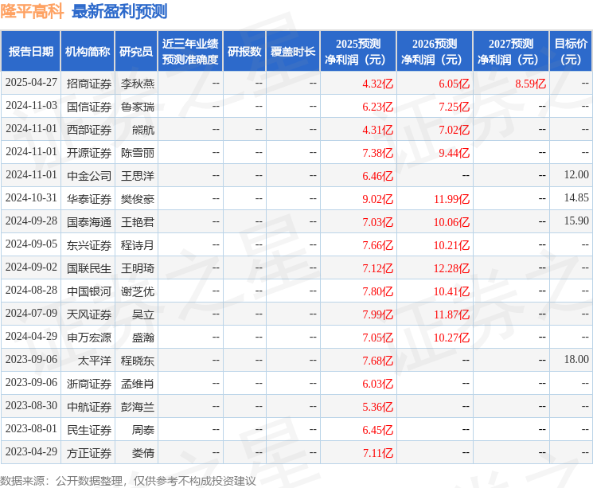
Task: Click the 14.85 target price
Action: pos(576,198)
